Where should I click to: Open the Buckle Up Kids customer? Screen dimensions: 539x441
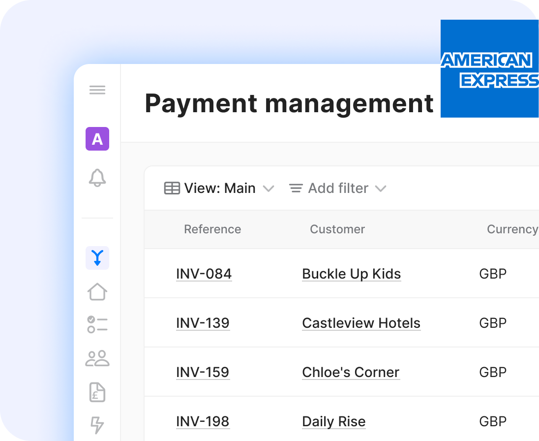tap(351, 274)
